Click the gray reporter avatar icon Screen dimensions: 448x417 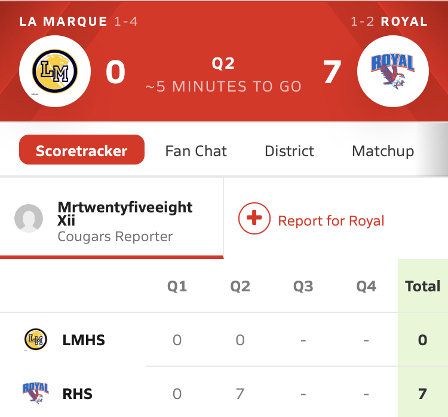29,219
